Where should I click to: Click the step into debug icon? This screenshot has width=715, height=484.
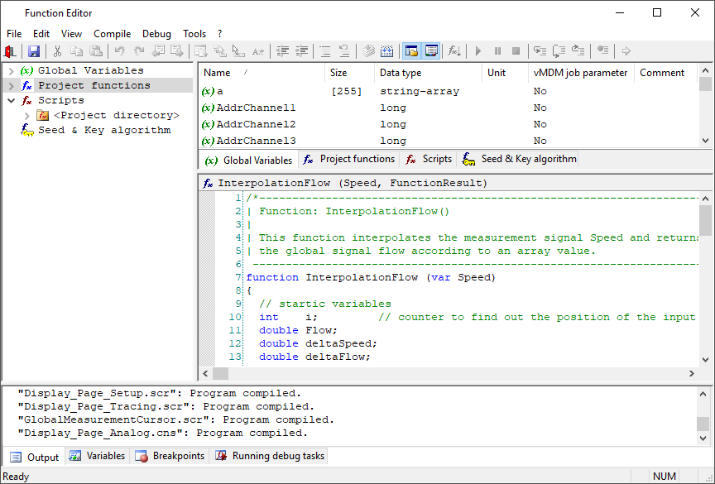[x=540, y=51]
